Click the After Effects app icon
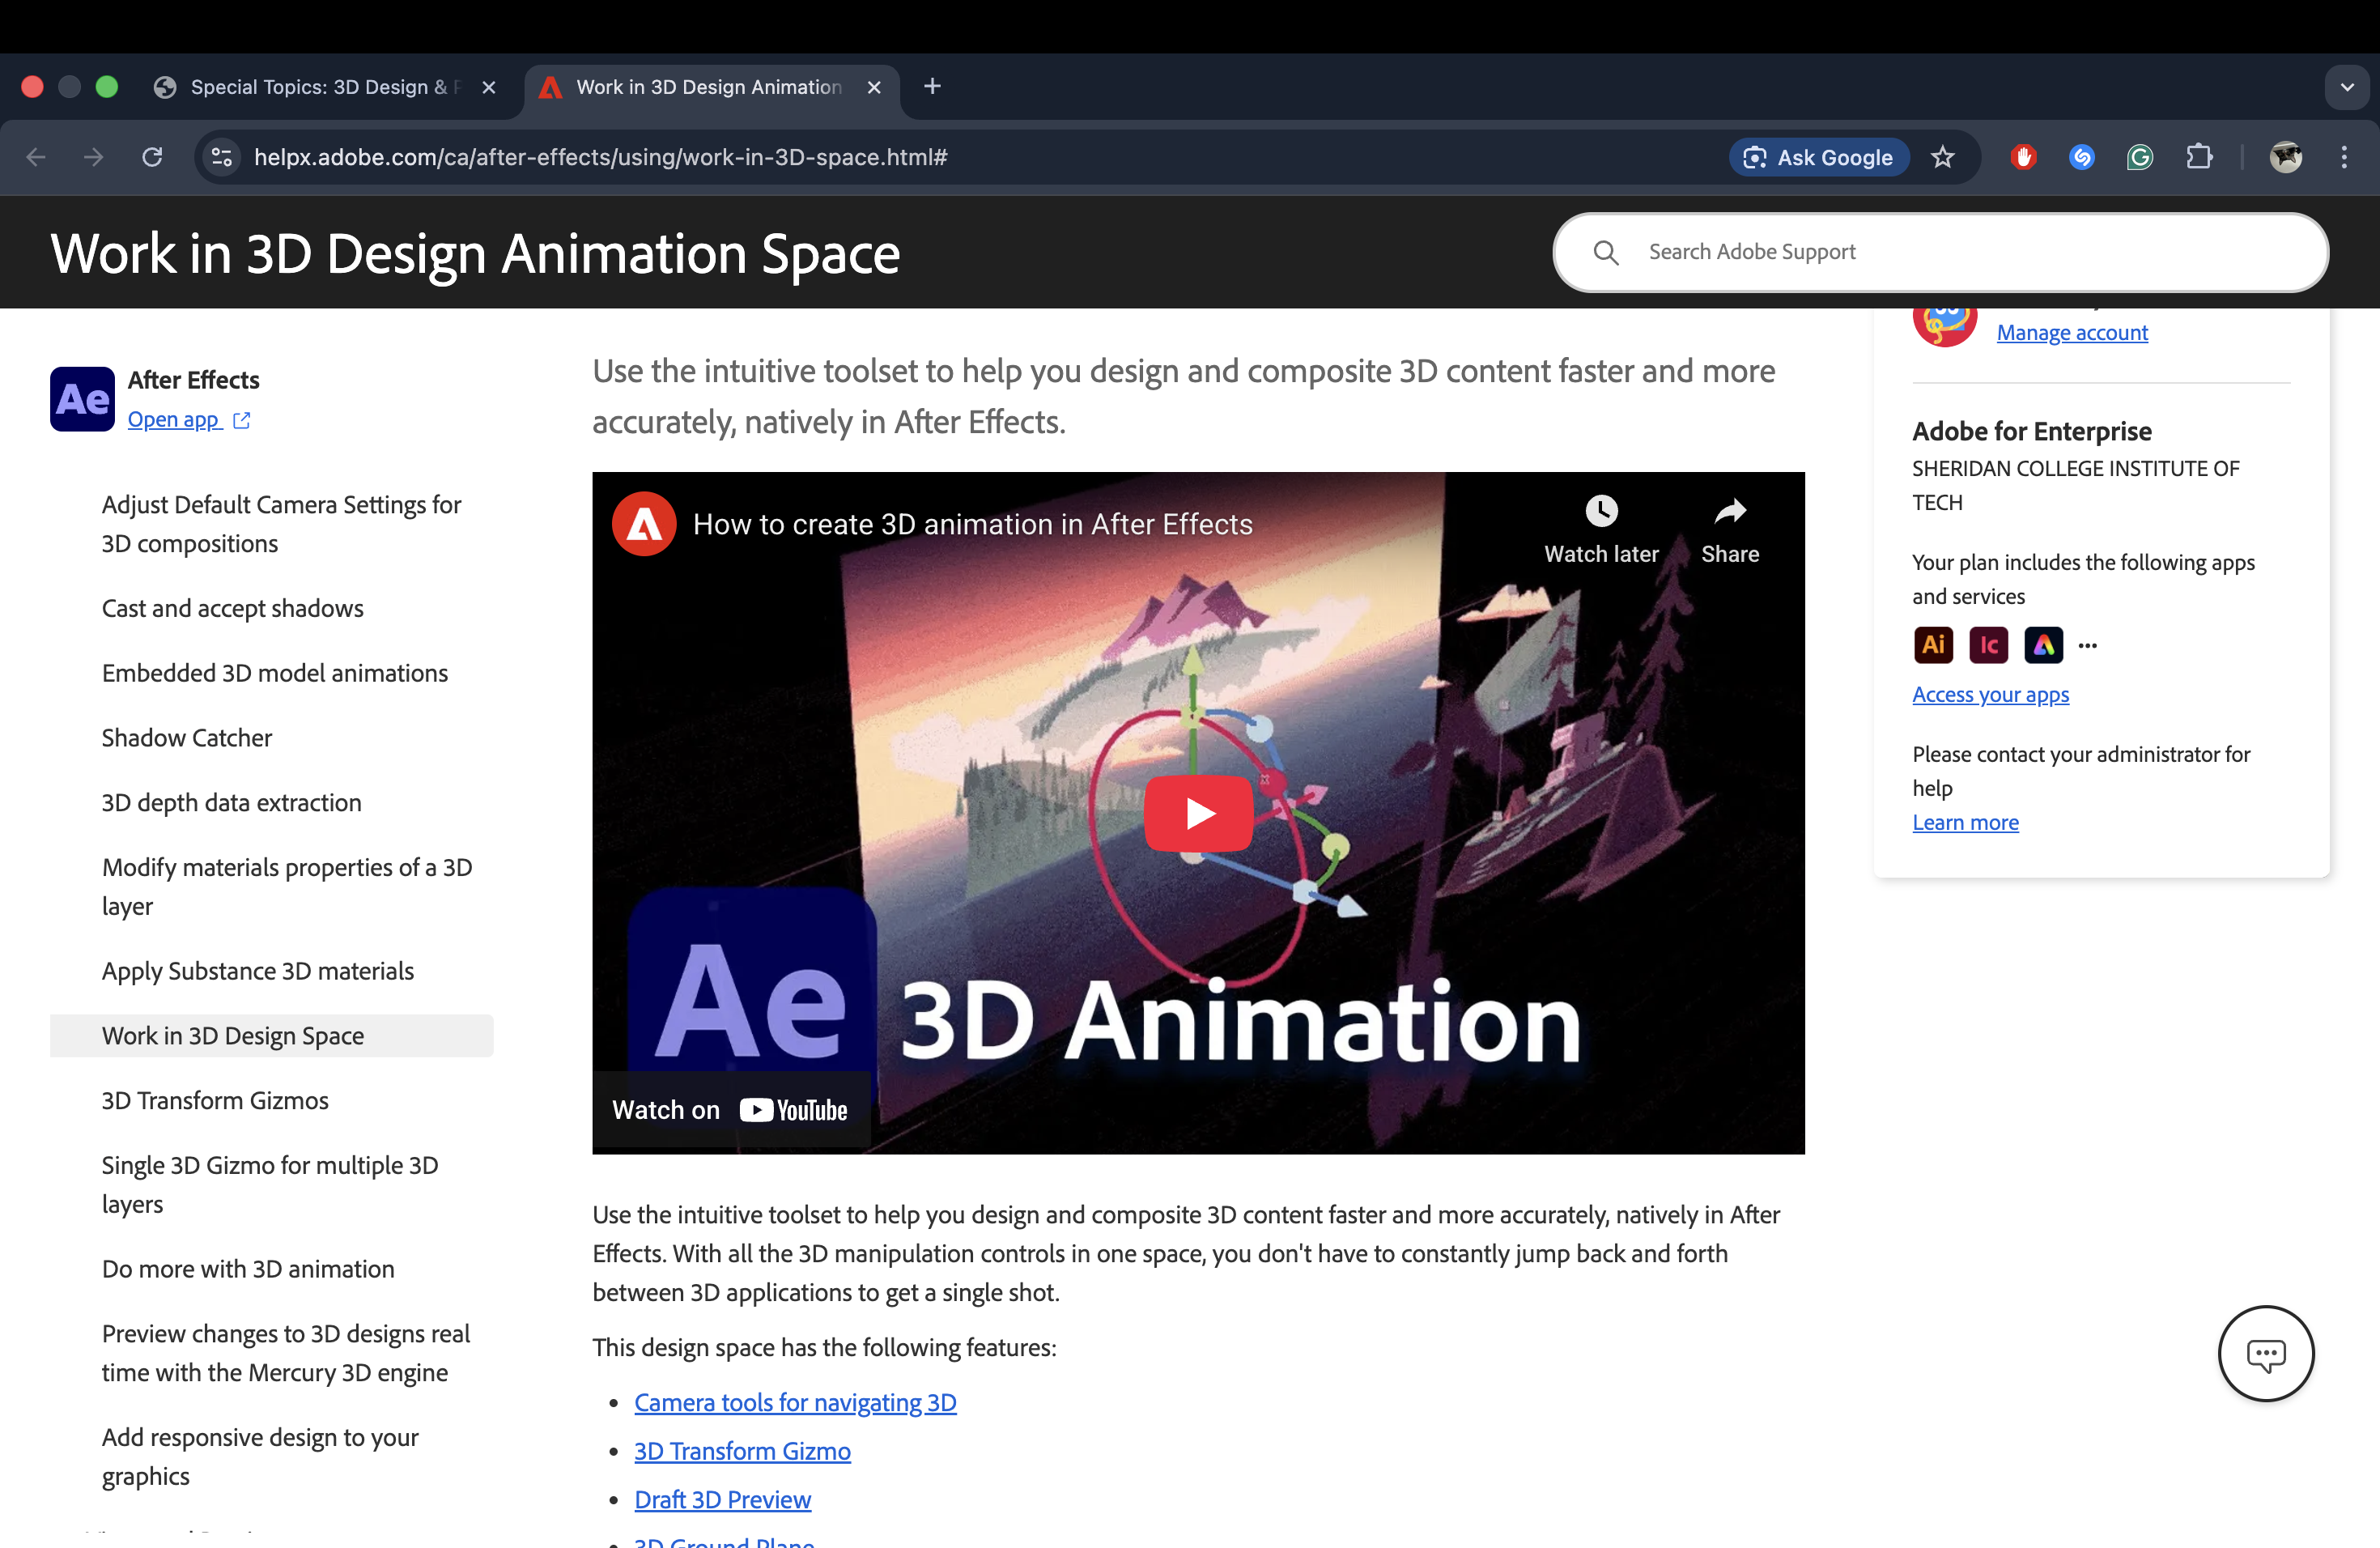 [82, 398]
